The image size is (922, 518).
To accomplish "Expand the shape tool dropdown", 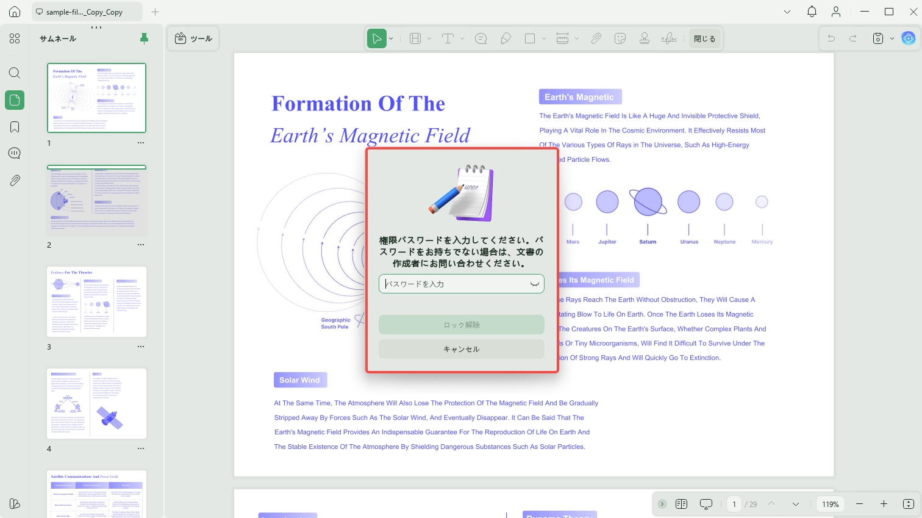I will pos(544,38).
